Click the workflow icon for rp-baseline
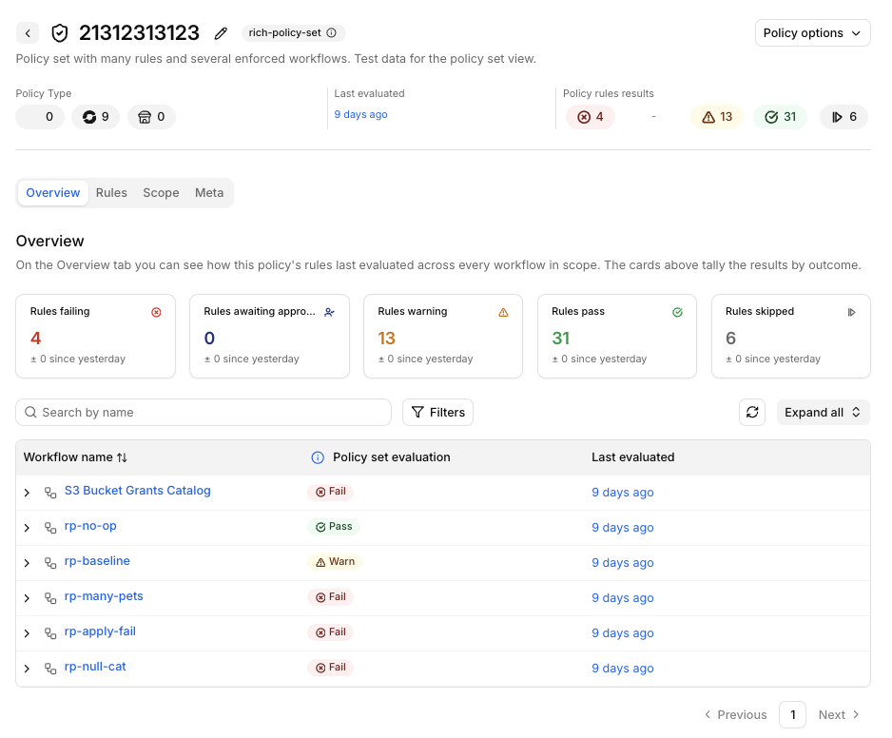 pyautogui.click(x=50, y=563)
